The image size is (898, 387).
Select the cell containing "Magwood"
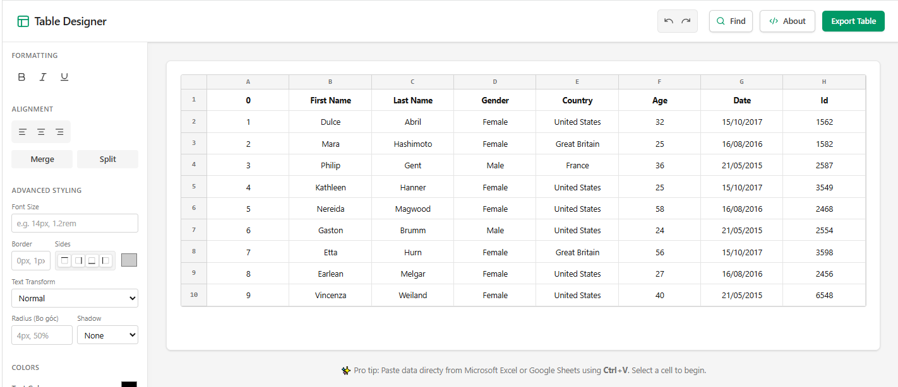(413, 209)
